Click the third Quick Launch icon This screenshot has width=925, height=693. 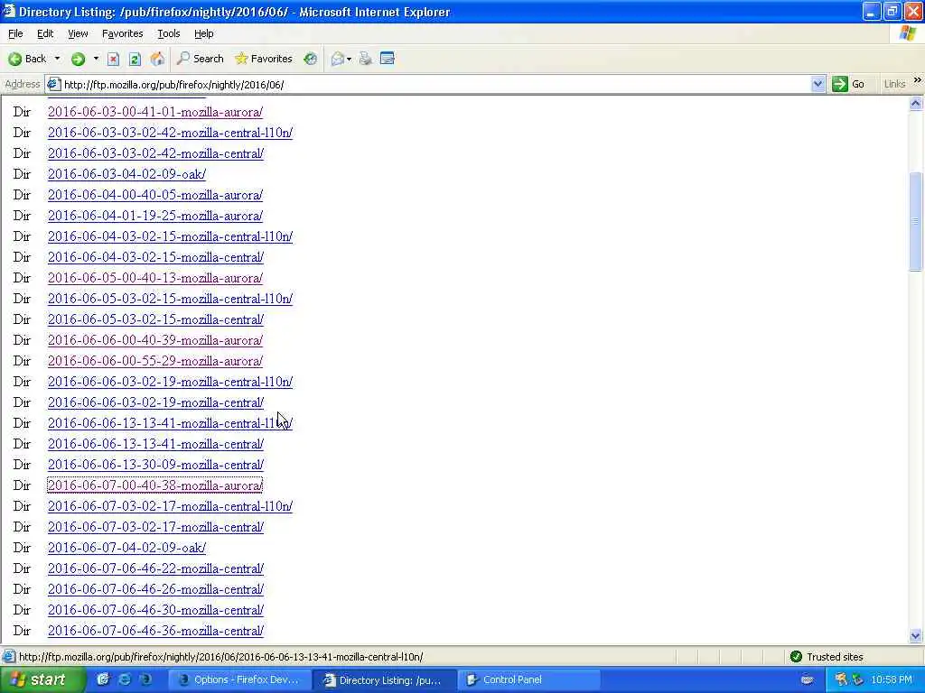pos(145,679)
